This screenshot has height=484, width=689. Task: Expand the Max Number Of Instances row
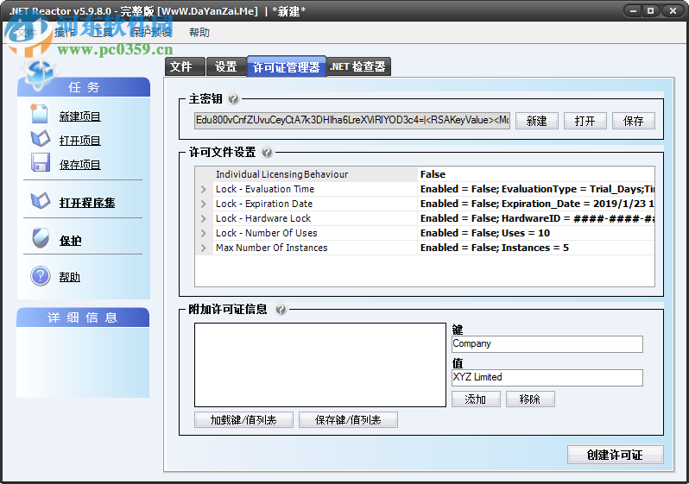click(x=204, y=248)
